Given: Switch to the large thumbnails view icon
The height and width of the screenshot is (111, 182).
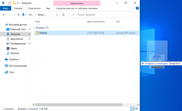Looking at the screenshot, I should (x=136, y=109).
